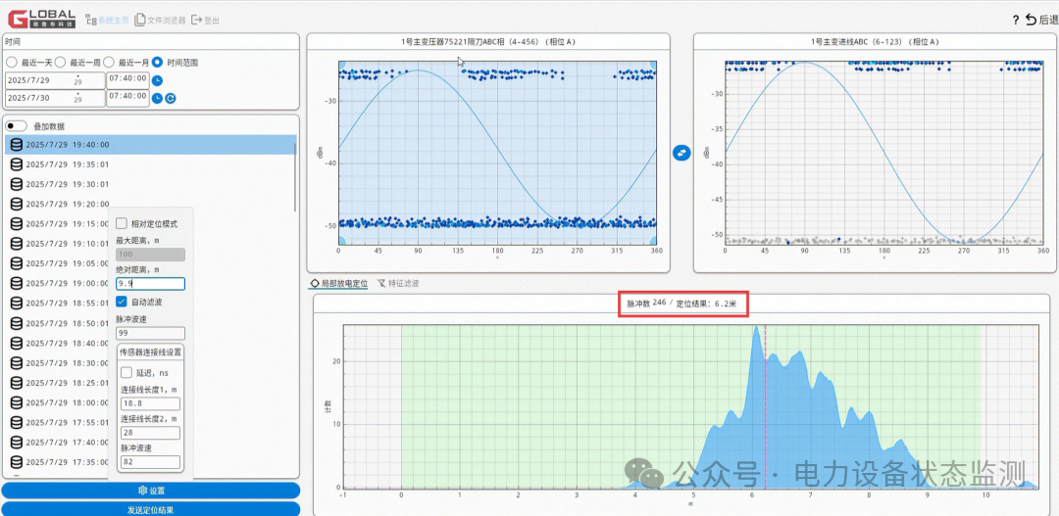1059x516 pixels.
Task: Open calendar picker in 2025/7/29 date field
Action: click(77, 80)
